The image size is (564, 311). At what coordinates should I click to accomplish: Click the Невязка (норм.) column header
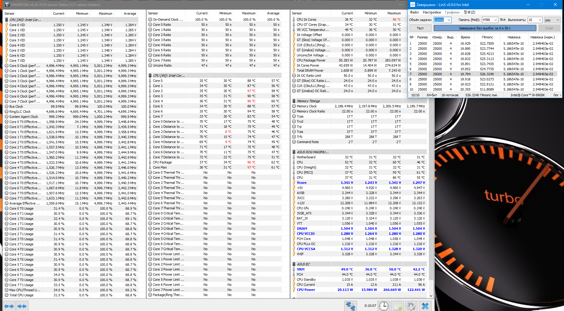[542, 37]
